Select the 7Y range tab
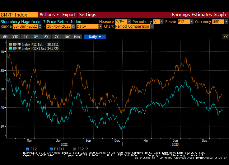 pos(57,37)
